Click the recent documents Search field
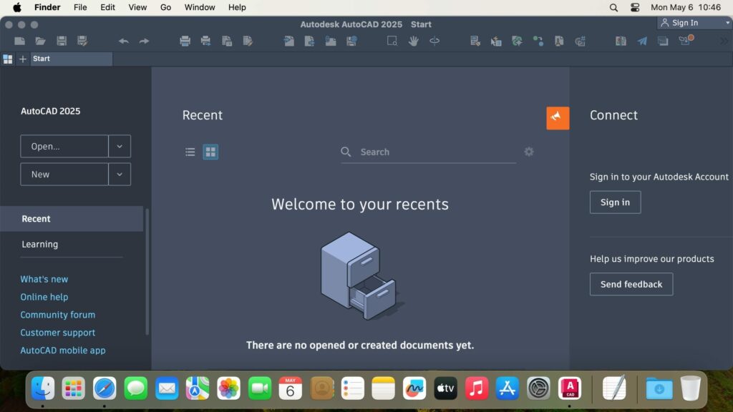 (x=429, y=152)
